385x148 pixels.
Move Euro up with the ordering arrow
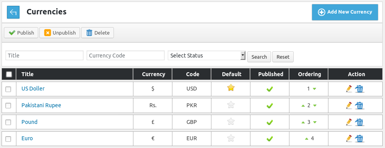(x=307, y=139)
